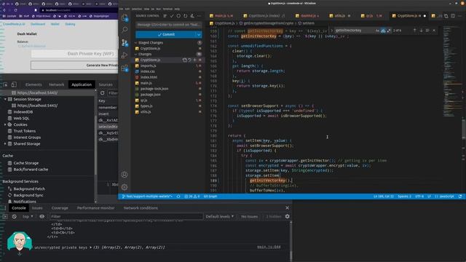The height and width of the screenshot is (262, 466).
Task: Toggle Match Case in find widget
Action: (377, 31)
